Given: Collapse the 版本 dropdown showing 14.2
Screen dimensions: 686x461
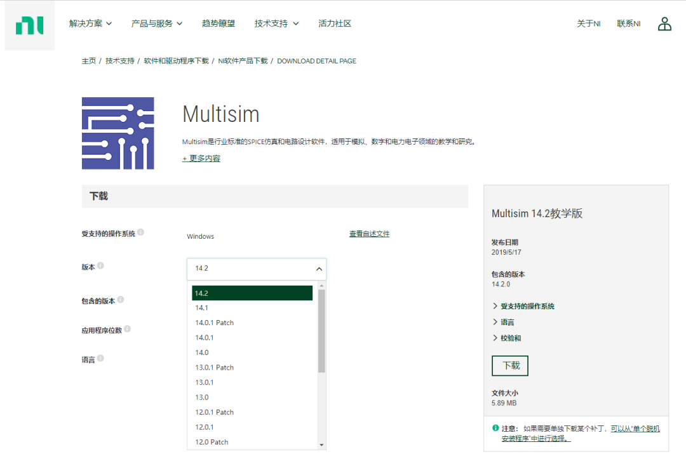Looking at the screenshot, I should coord(257,269).
